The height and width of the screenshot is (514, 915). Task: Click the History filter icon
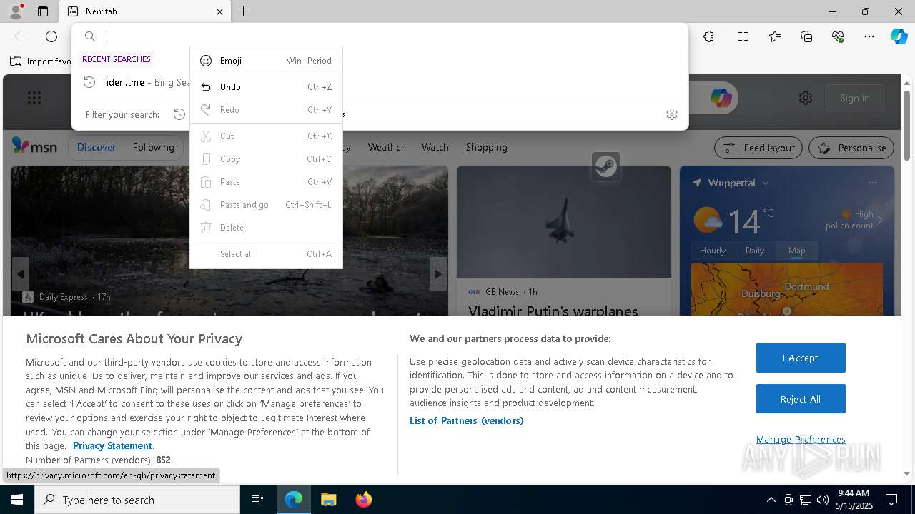tap(179, 114)
